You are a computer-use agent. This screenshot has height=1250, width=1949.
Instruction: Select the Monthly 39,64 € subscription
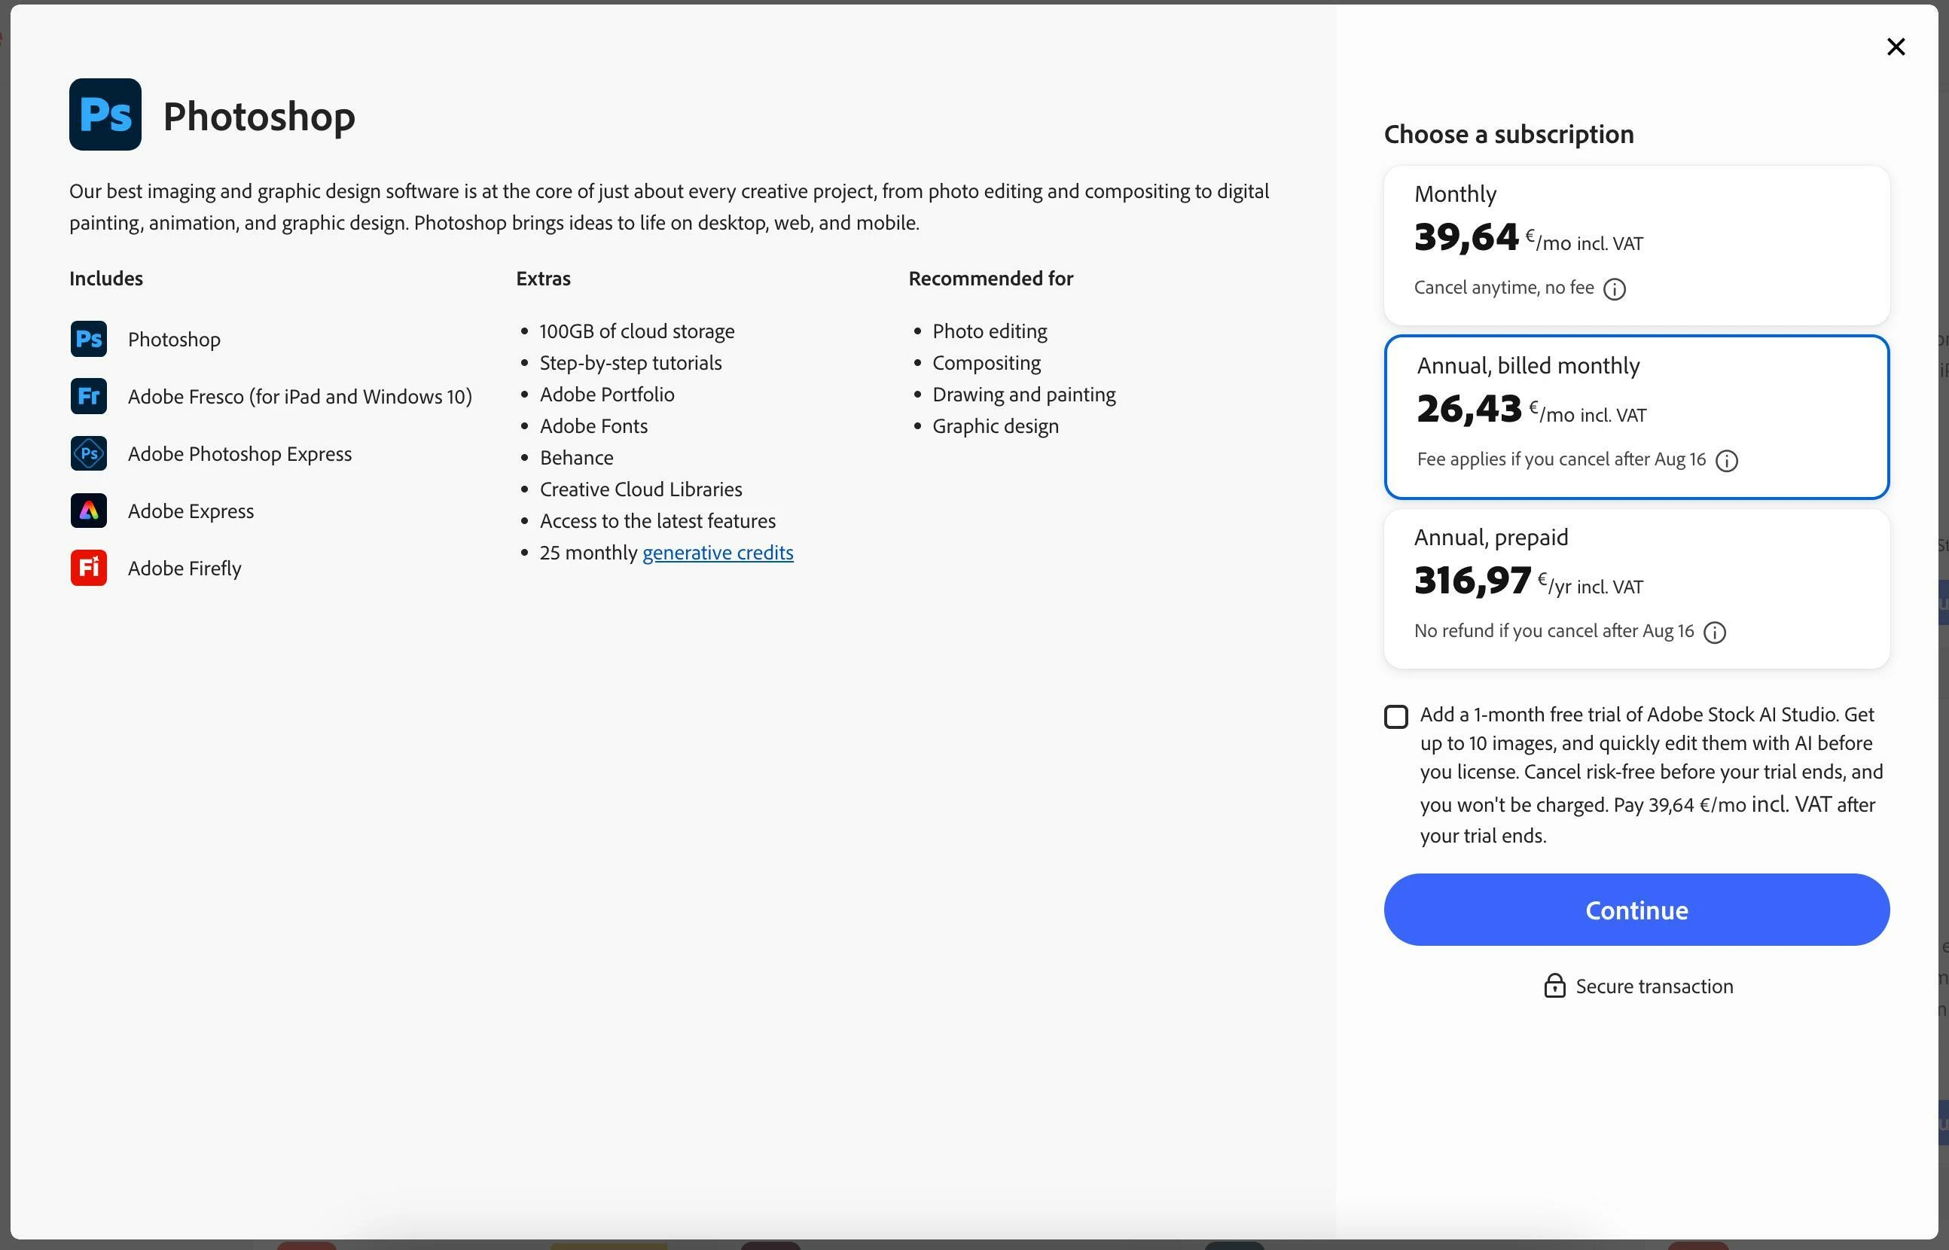pyautogui.click(x=1636, y=245)
